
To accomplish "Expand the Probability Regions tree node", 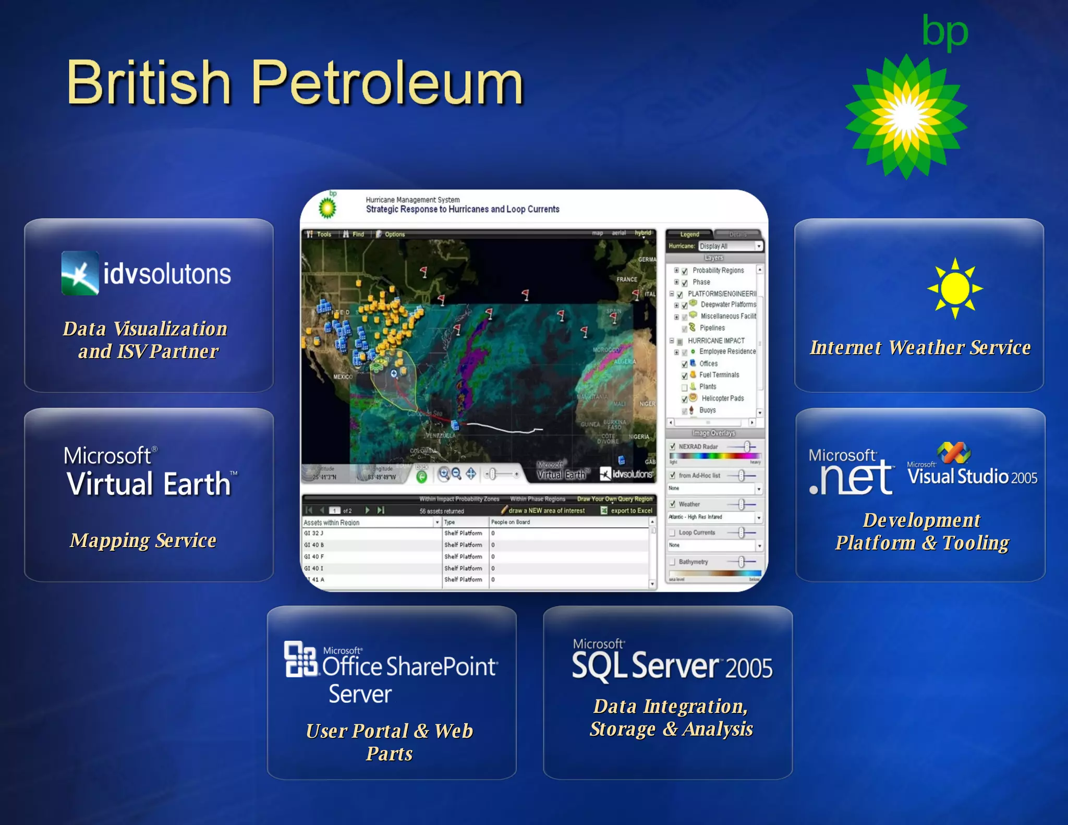I will 676,270.
